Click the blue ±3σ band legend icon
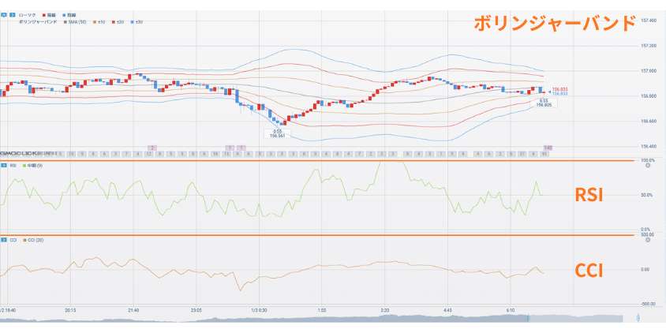 pyautogui.click(x=132, y=22)
